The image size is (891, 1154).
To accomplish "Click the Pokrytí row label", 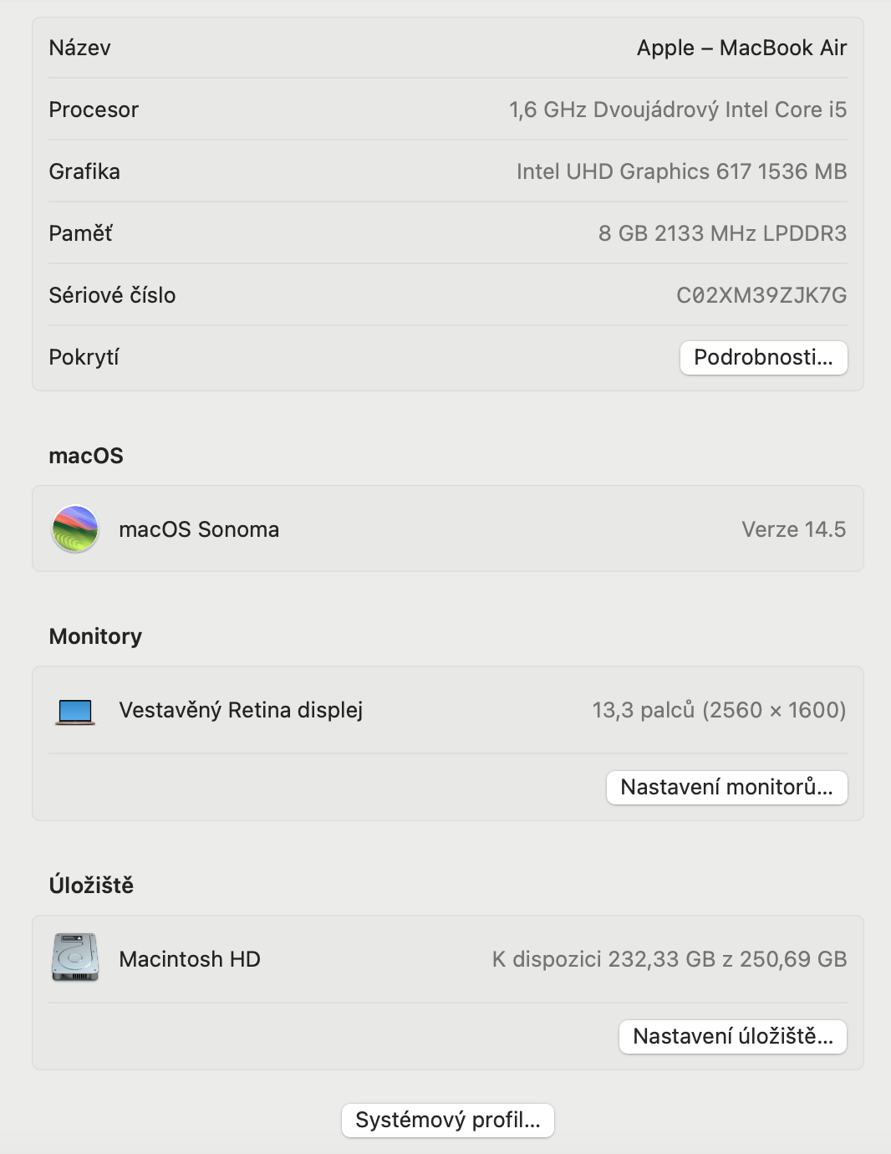I will [84, 357].
